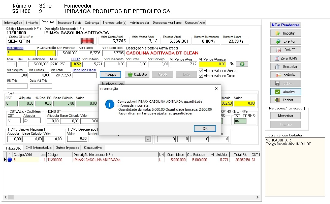Click the NCM field 27101259
This screenshot has height=204, width=330.
pos(60,64)
